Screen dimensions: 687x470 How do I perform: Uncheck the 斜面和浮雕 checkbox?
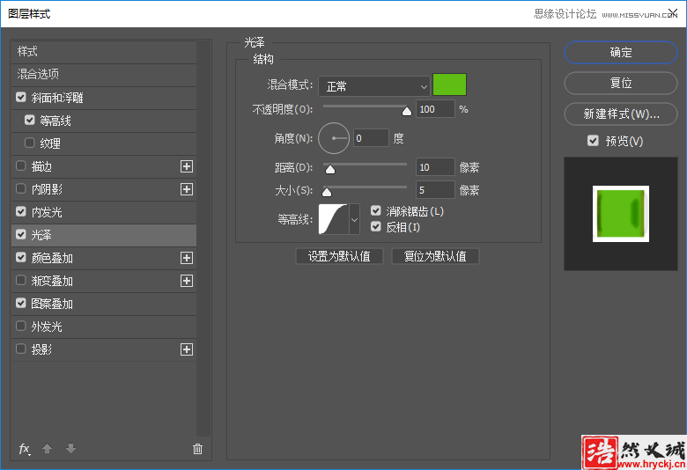tap(21, 97)
